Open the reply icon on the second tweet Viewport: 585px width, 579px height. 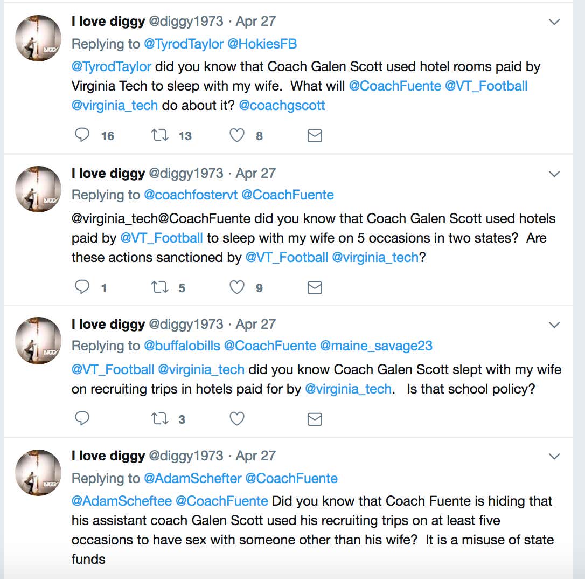(x=82, y=287)
